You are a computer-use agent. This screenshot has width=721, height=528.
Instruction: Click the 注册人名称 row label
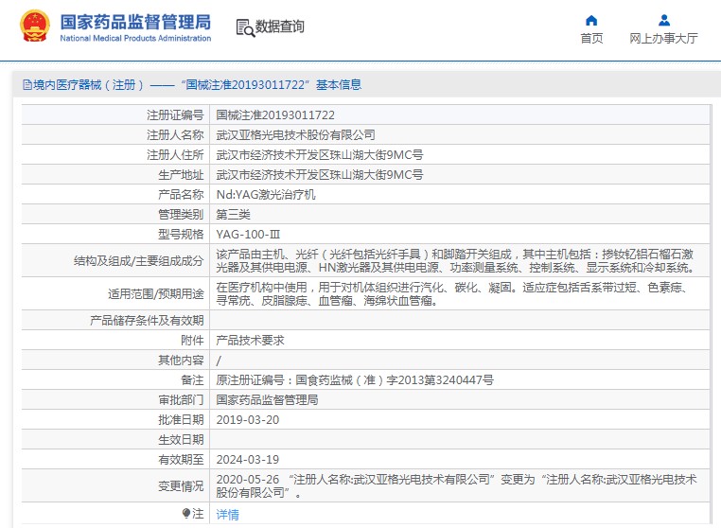[x=175, y=134]
